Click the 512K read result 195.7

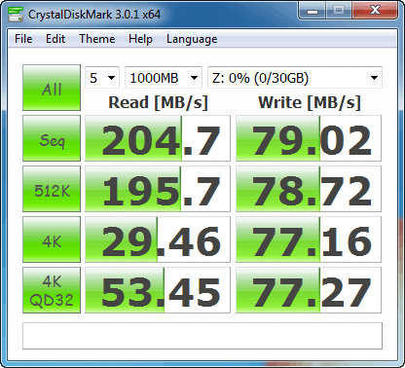(158, 189)
